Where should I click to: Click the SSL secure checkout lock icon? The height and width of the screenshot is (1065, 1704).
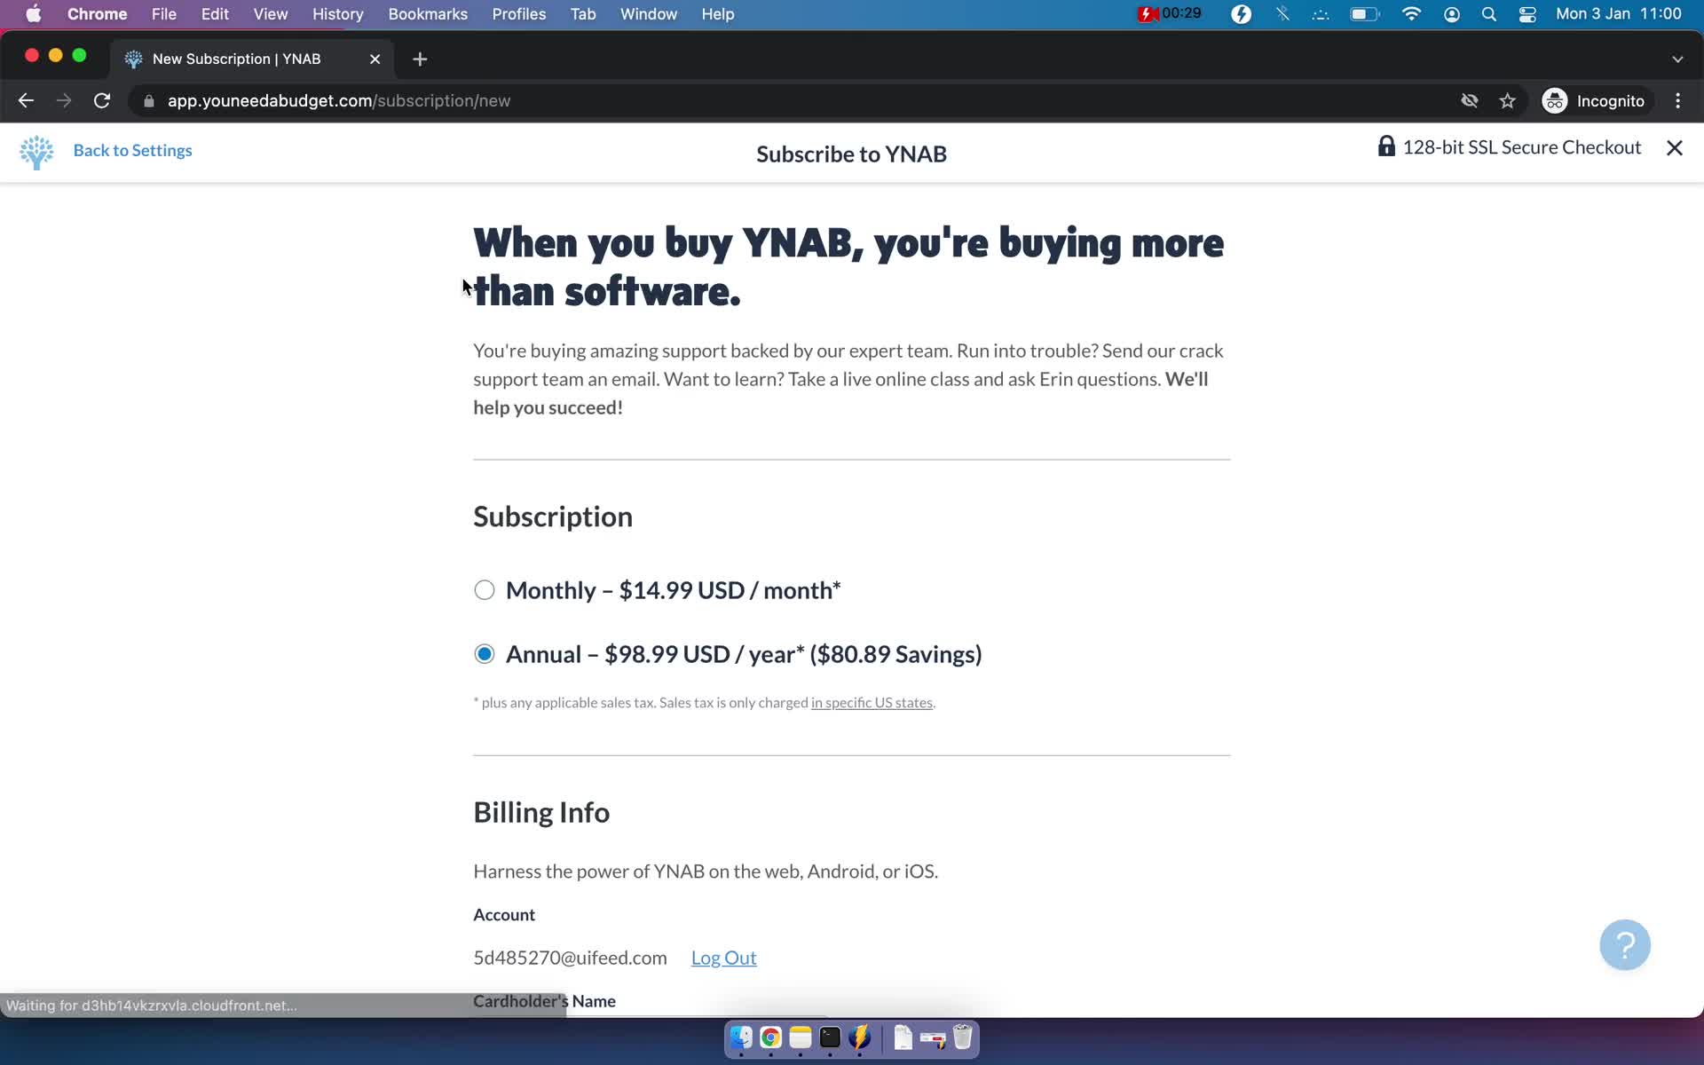click(1387, 147)
